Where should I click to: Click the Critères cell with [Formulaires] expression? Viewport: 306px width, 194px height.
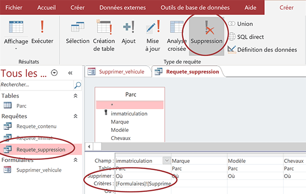click(x=143, y=183)
